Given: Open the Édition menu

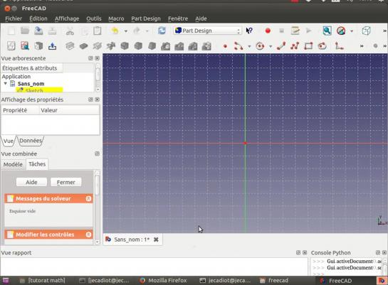Looking at the screenshot, I should (x=38, y=18).
